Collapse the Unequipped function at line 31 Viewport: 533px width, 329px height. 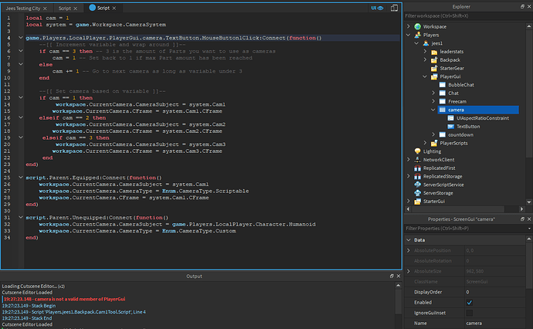point(20,217)
